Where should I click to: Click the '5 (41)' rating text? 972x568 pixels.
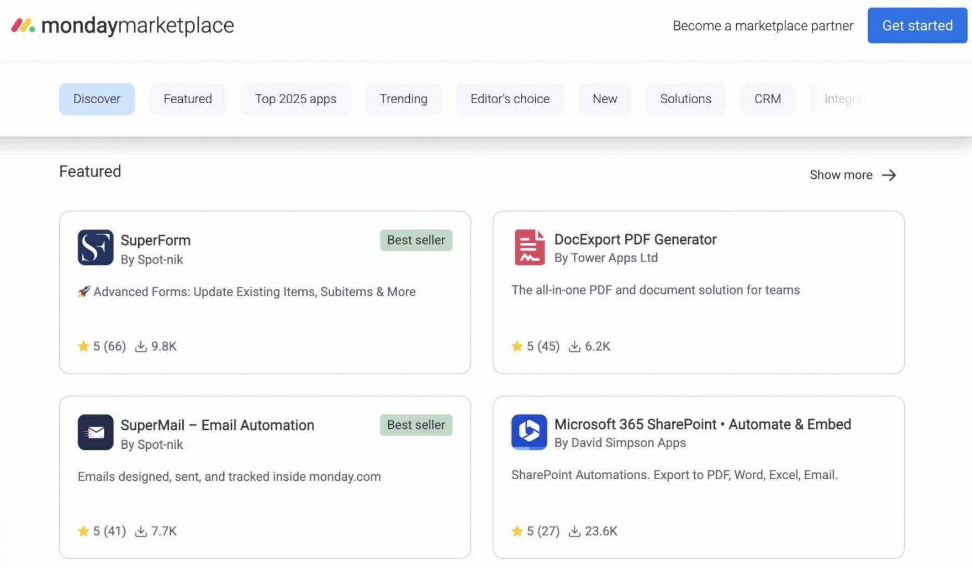pos(109,531)
